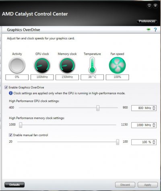
Task: Open the Preferences menu
Action: click(x=147, y=21)
